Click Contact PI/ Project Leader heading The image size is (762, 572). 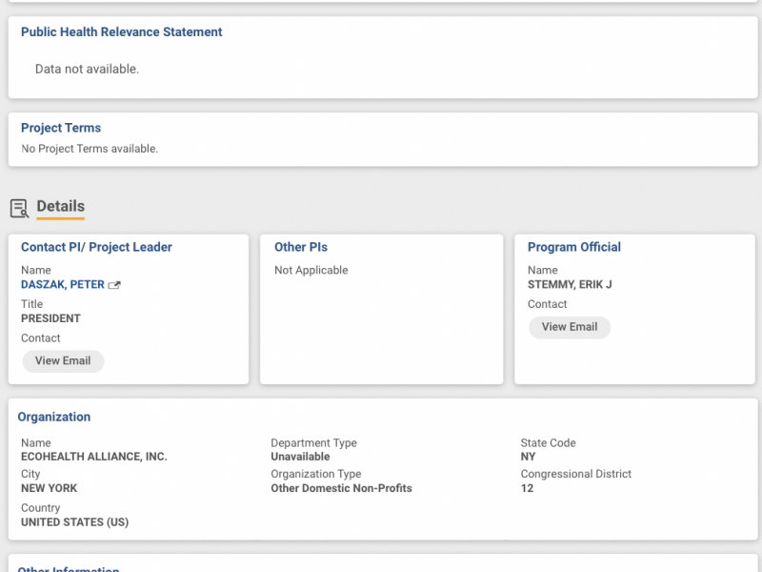(96, 247)
